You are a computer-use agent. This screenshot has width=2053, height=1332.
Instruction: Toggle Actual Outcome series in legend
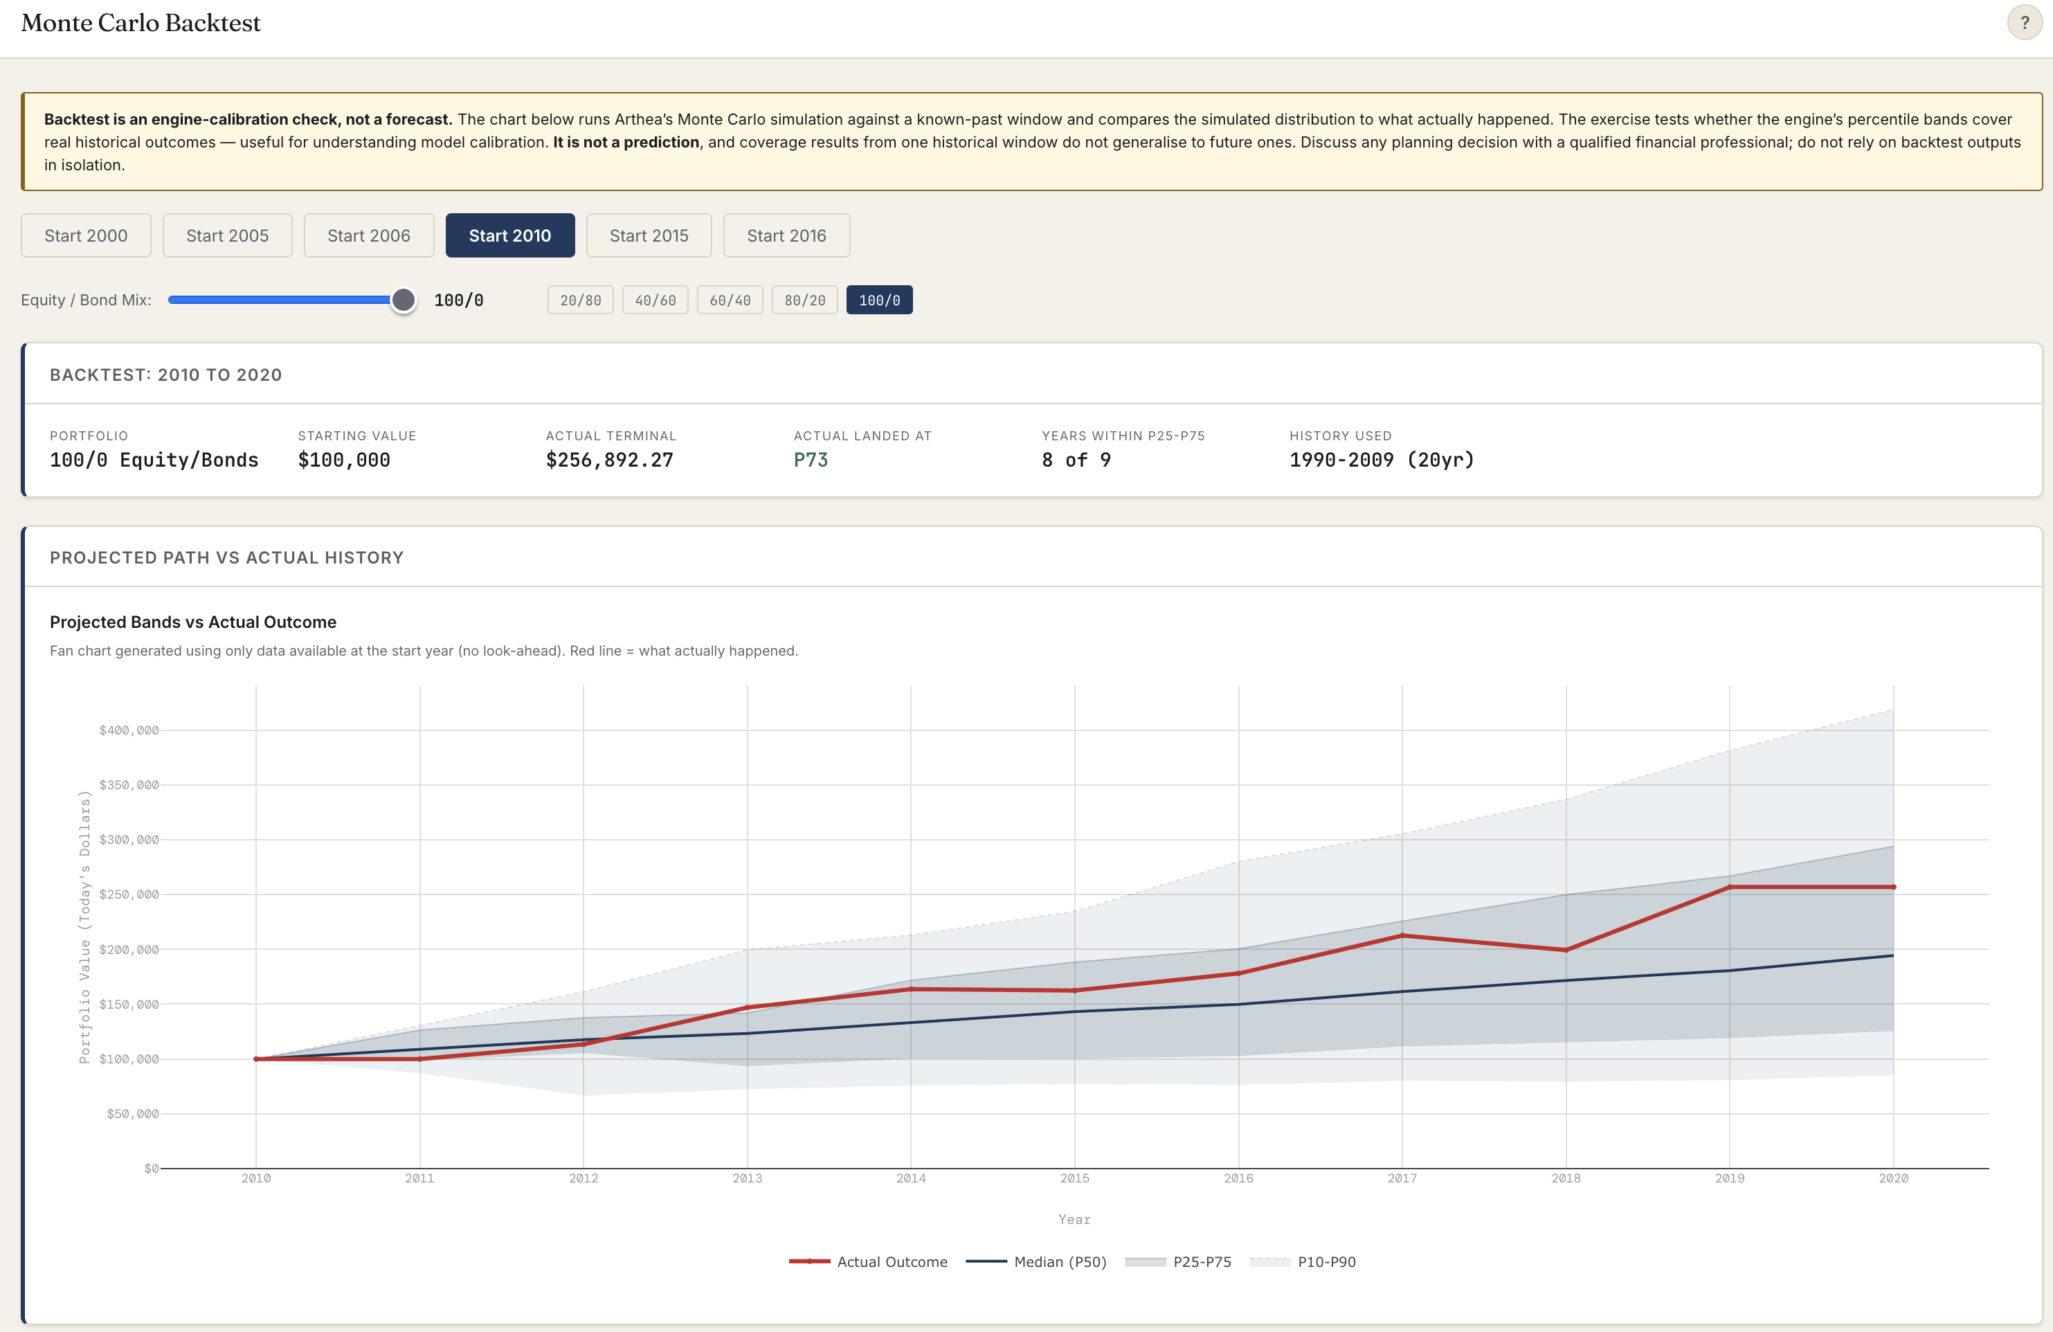868,1261
